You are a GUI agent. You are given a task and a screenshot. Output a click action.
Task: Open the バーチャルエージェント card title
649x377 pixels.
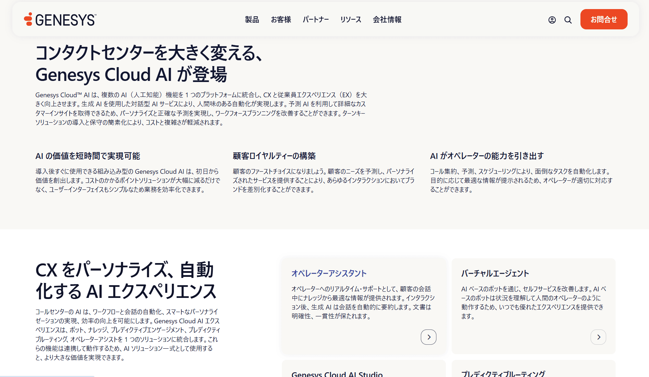pos(495,273)
